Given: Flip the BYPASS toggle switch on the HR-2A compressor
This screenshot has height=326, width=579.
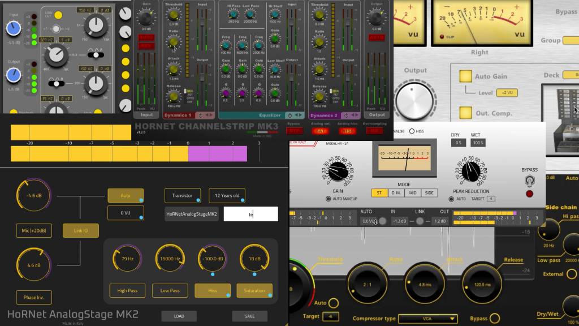Looking at the screenshot, I should [530, 180].
